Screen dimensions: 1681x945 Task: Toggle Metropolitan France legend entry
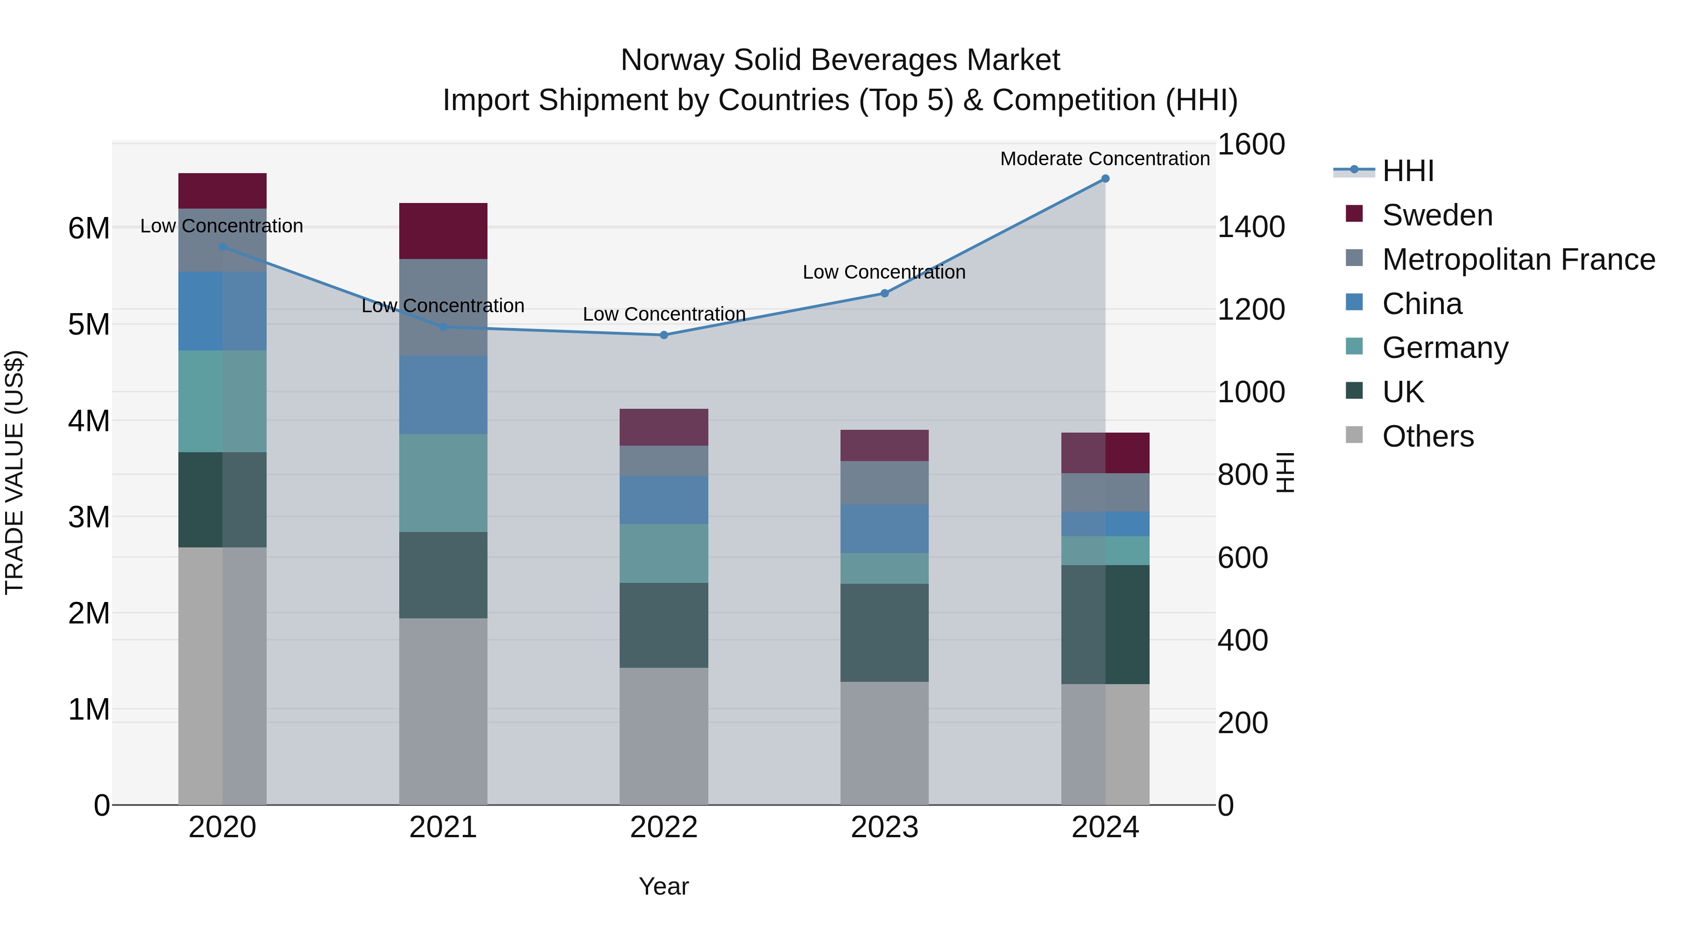point(1499,259)
